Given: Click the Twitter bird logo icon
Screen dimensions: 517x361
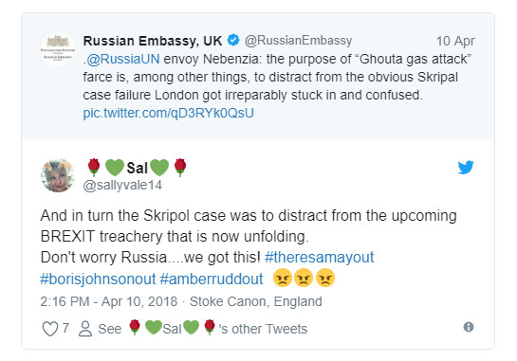Looking at the screenshot, I should (x=466, y=168).
